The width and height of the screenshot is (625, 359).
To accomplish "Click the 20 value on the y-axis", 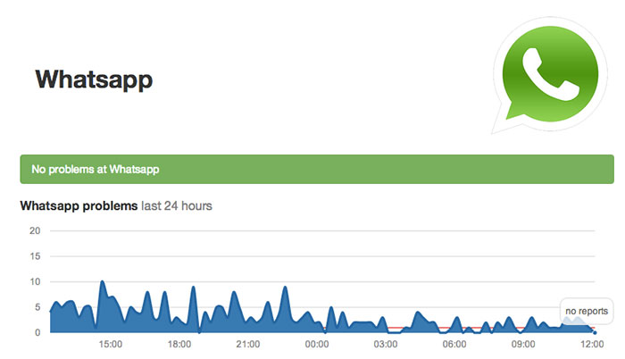I will [36, 230].
